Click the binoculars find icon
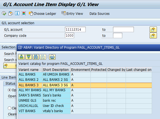Image resolution: width=160 pixels, height=119 pixels. point(36,57)
